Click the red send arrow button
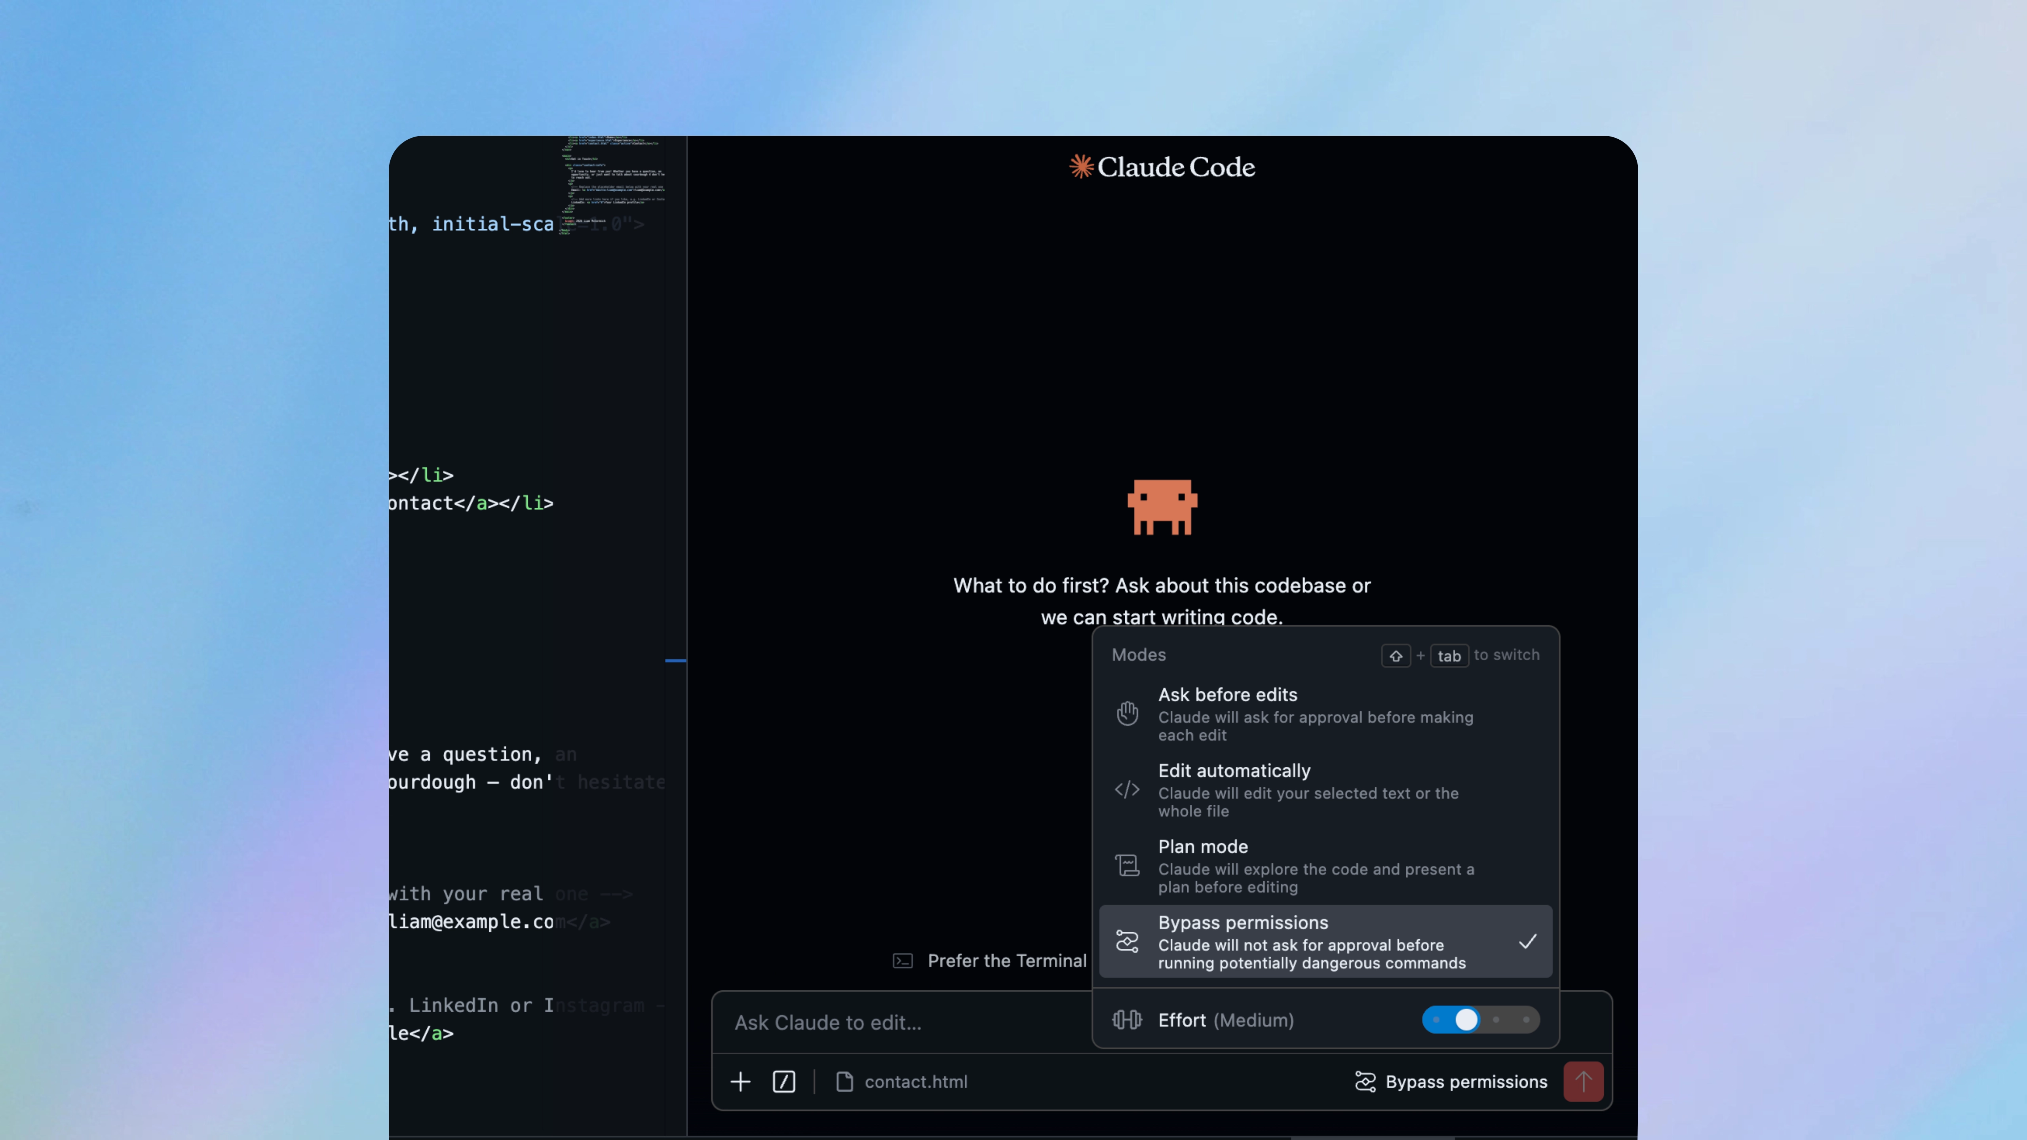Viewport: 2027px width, 1140px height. (1583, 1082)
